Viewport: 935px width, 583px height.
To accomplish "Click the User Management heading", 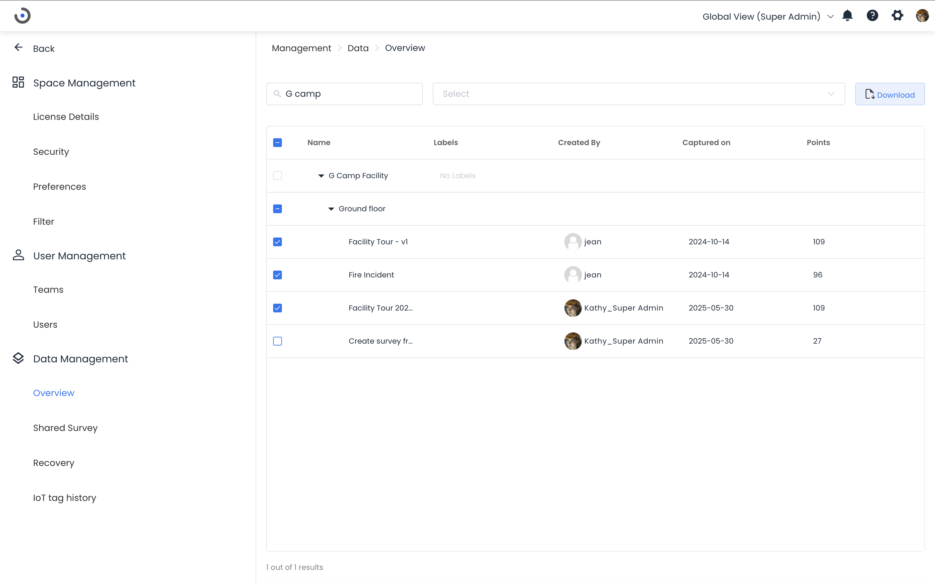I will 79,256.
